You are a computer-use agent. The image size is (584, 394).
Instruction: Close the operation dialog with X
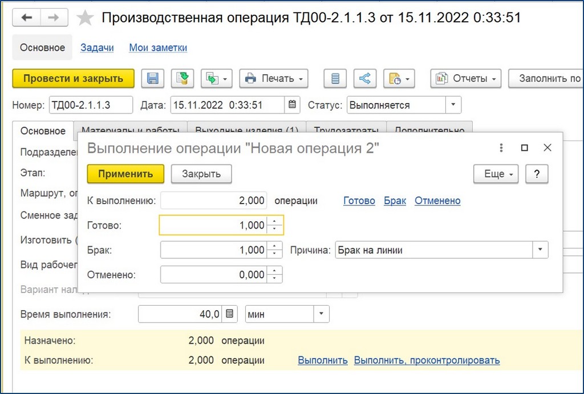pyautogui.click(x=547, y=148)
